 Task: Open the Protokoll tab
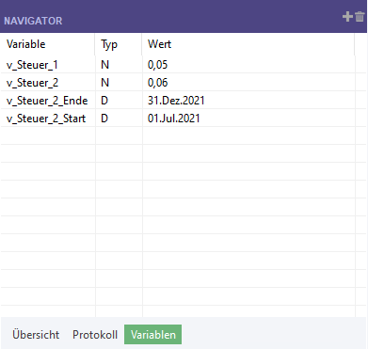[x=95, y=335]
